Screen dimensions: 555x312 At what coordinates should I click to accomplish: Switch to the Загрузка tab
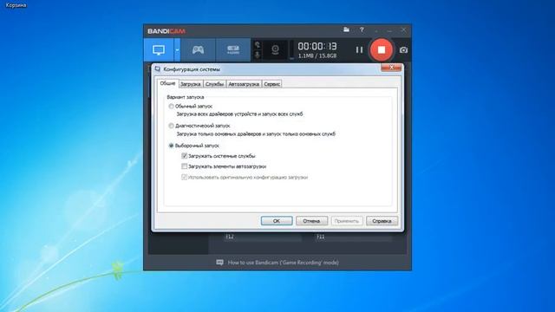191,84
